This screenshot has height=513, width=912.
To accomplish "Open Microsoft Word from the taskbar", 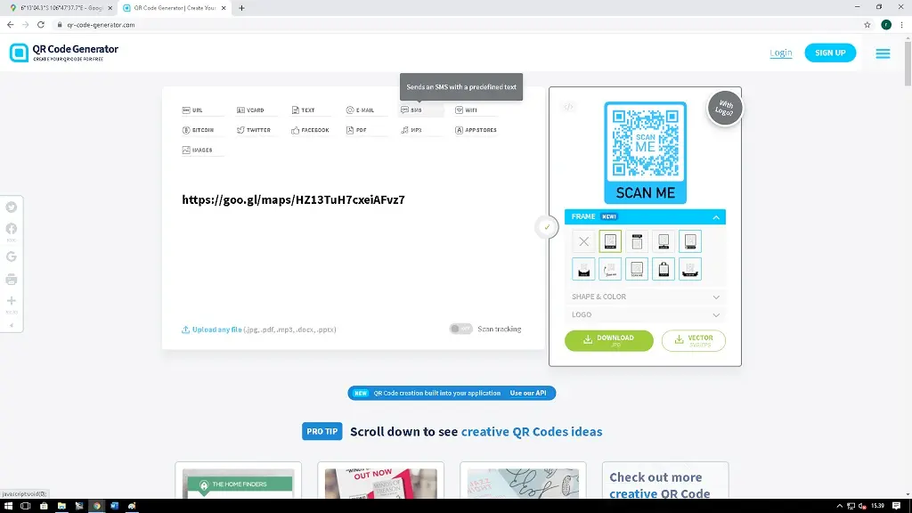I will pyautogui.click(x=115, y=506).
